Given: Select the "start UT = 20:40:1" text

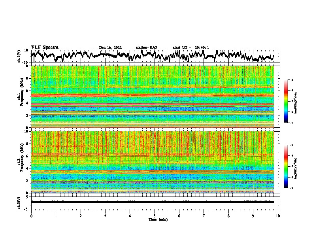Looking at the screenshot, I should pos(191,47).
